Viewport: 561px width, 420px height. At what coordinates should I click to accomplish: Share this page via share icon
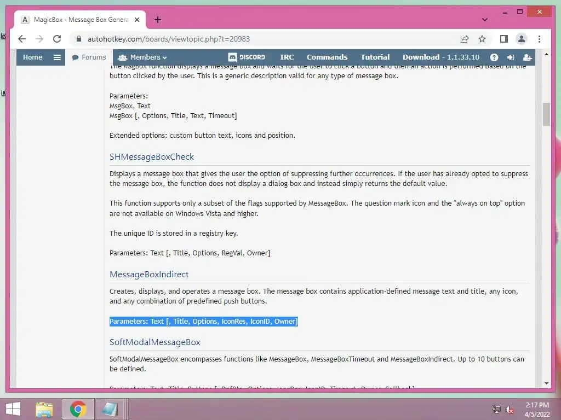coord(465,39)
